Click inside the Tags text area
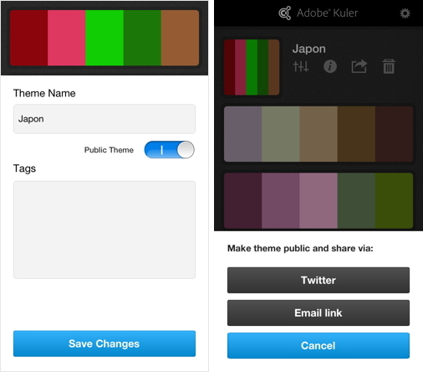 (104, 230)
